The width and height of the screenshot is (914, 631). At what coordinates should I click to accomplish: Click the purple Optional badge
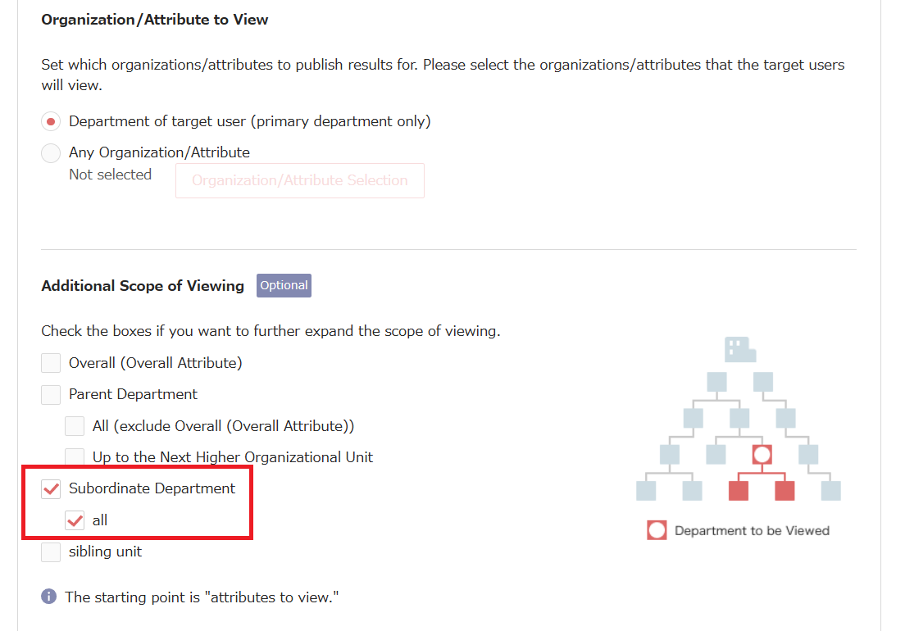284,286
